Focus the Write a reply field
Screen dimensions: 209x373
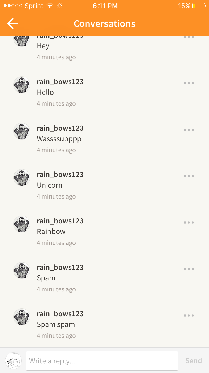(102, 361)
